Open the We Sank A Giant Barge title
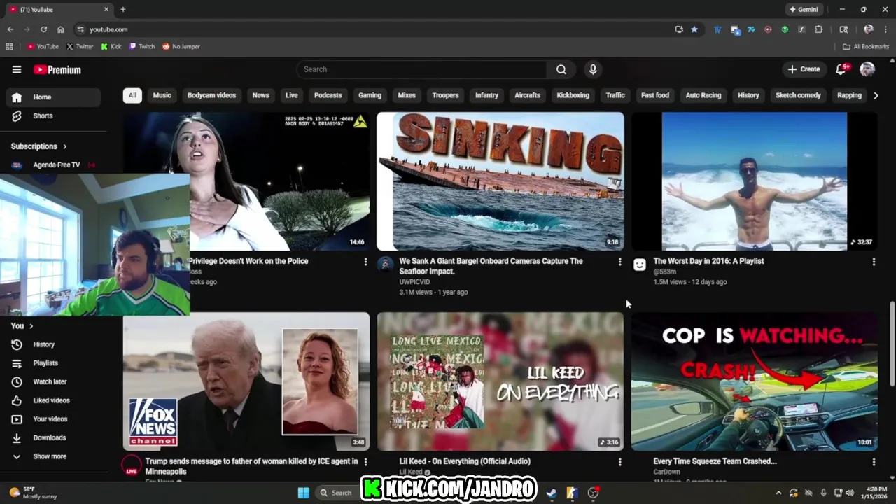 coord(491,266)
